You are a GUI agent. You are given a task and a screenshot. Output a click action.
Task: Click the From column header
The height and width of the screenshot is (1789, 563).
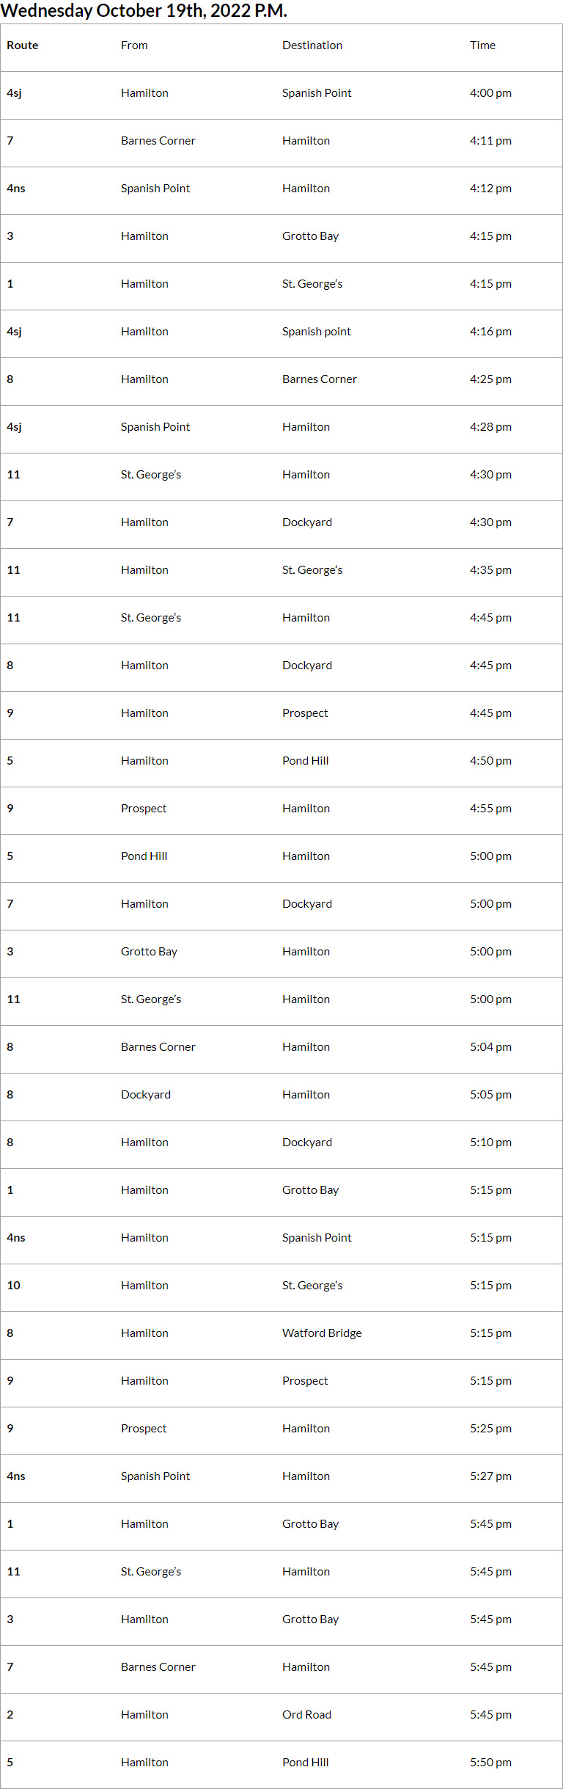pyautogui.click(x=134, y=45)
